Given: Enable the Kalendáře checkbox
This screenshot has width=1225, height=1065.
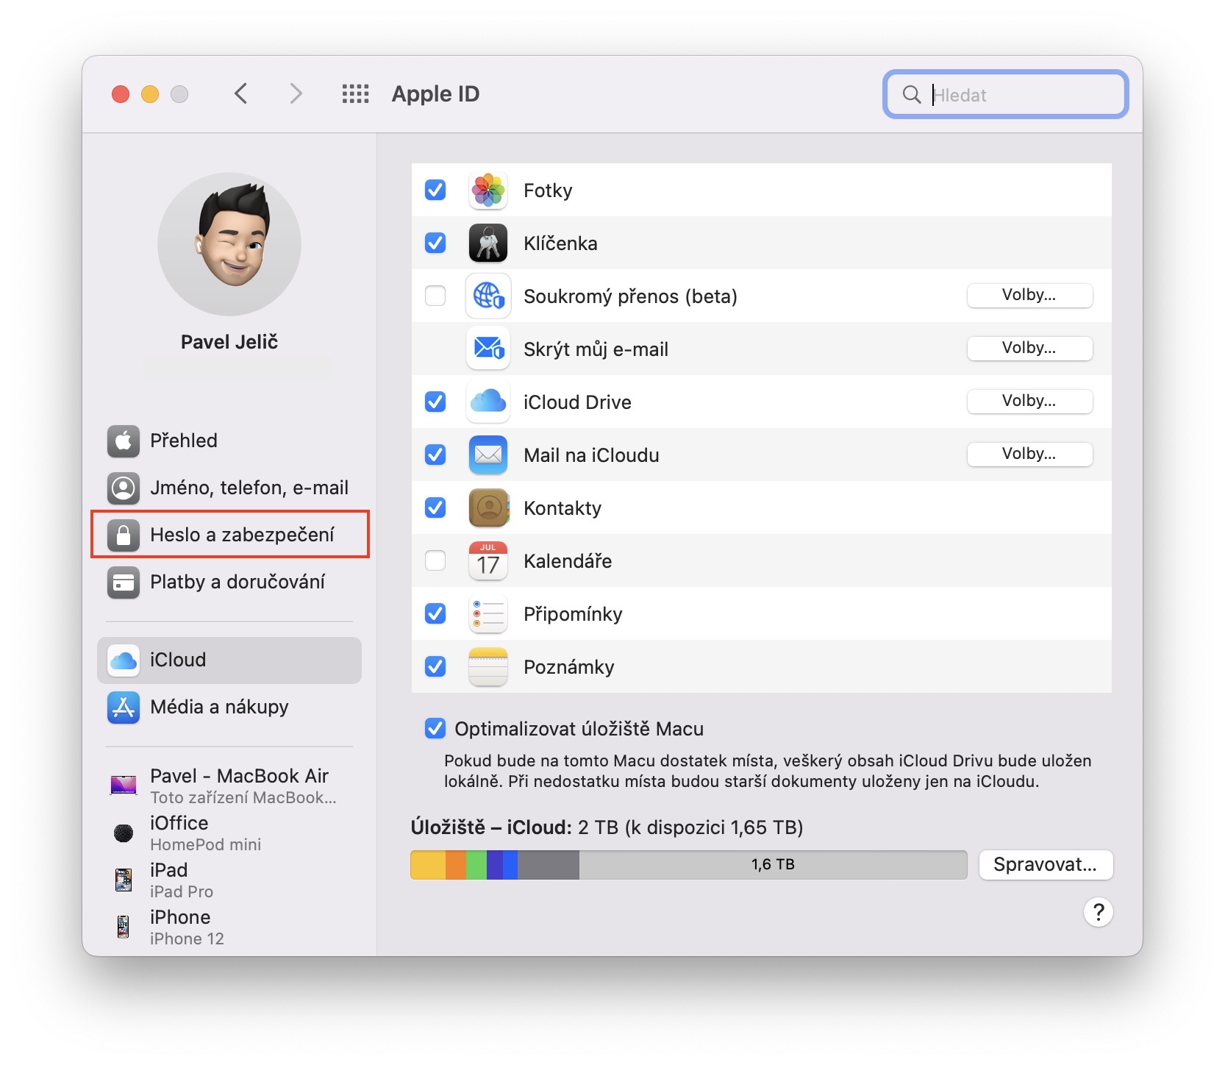Looking at the screenshot, I should point(435,561).
